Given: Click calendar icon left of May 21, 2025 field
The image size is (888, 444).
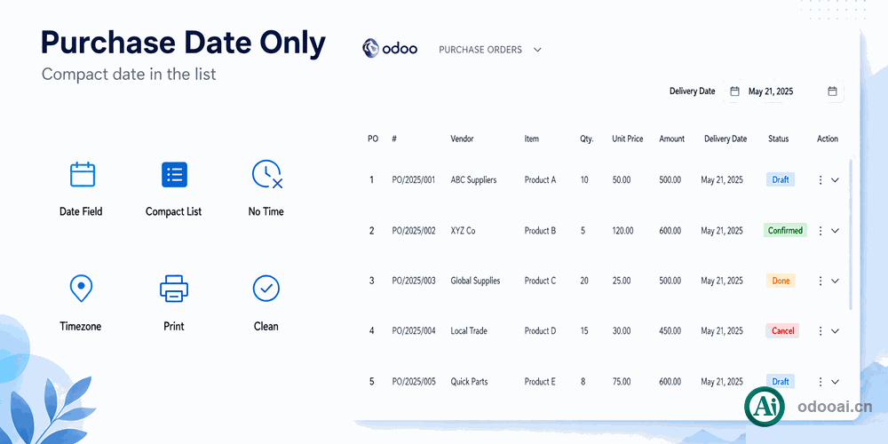Looking at the screenshot, I should 734,91.
